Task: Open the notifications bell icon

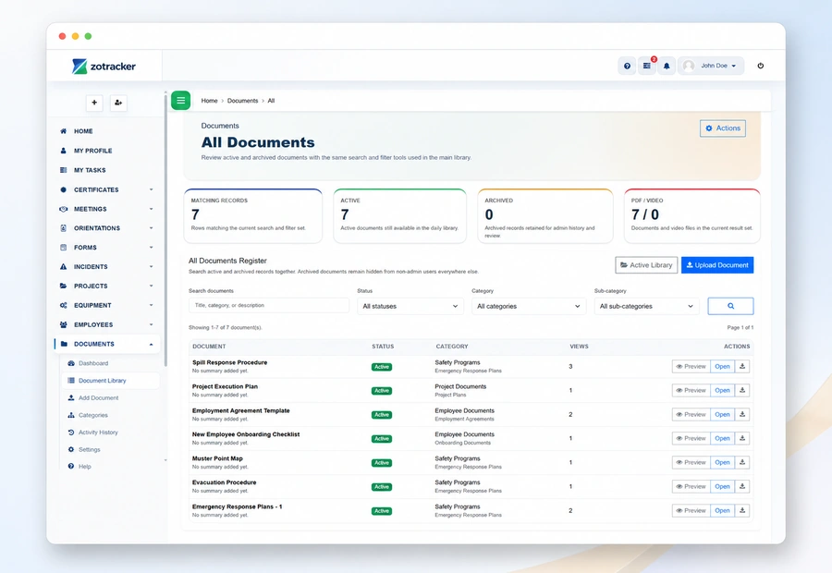Action: [x=667, y=66]
